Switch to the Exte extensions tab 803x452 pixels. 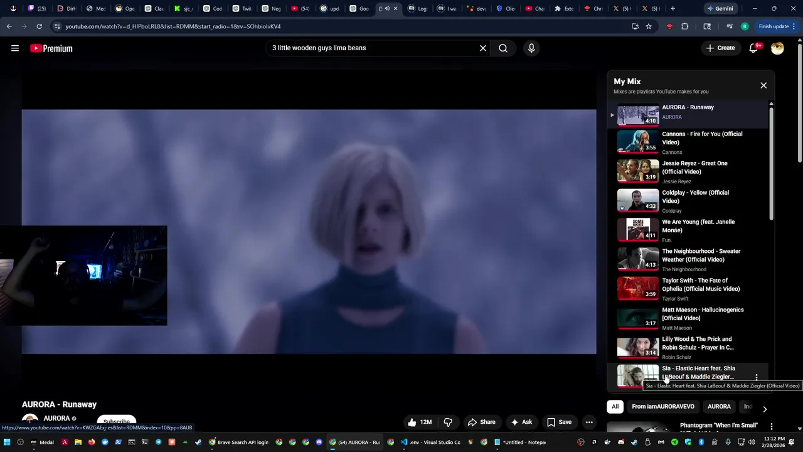[563, 9]
